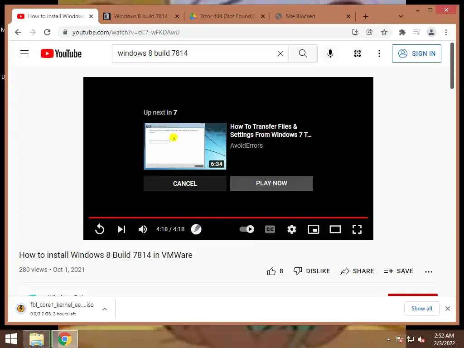Open File Explorer from taskbar

[x=37, y=339]
